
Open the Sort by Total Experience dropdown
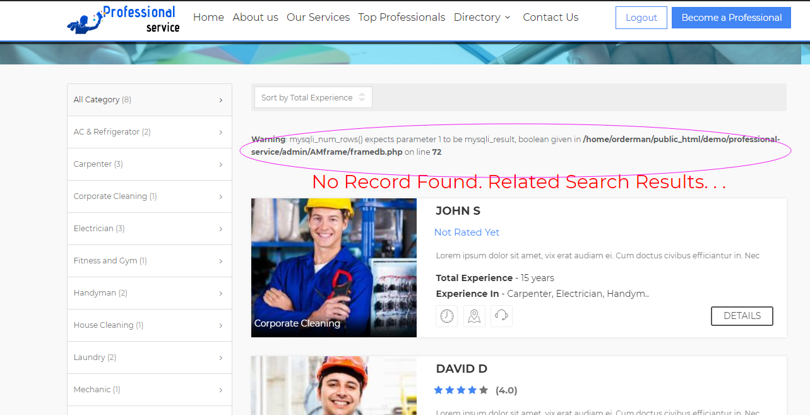[313, 97]
